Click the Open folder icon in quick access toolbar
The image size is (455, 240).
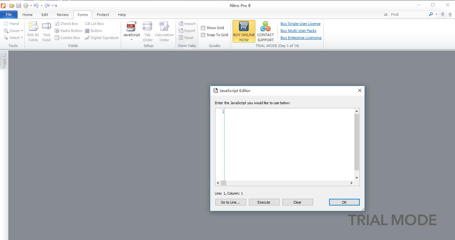tap(12, 5)
